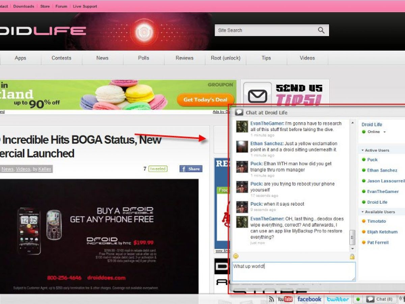Open the Live Support link

click(x=85, y=6)
